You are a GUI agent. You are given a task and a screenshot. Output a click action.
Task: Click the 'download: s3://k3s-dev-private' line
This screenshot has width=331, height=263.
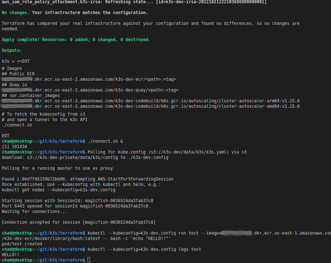85,157
